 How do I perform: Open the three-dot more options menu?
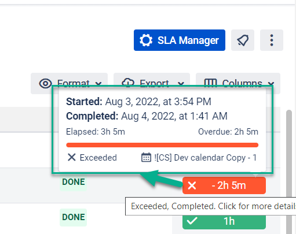(272, 40)
